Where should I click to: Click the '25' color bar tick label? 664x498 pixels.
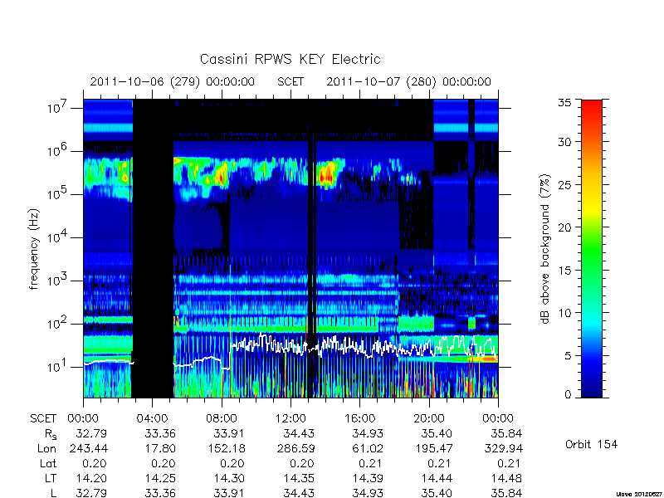(x=564, y=184)
